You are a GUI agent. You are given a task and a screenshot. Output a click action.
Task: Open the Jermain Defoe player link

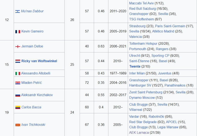pos(32,46)
